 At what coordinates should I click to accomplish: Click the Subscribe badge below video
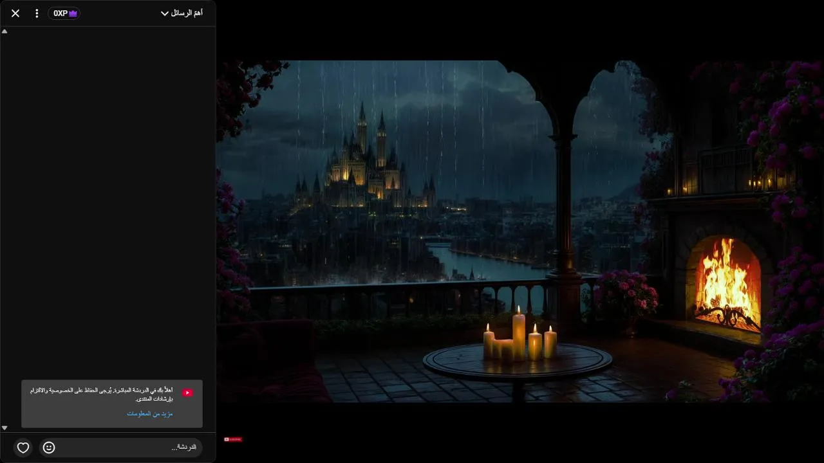pyautogui.click(x=233, y=439)
